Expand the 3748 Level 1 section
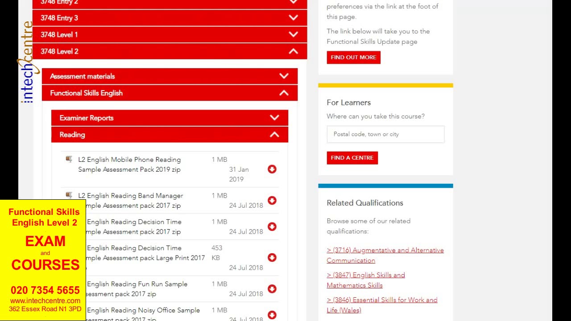571x321 pixels. (170, 34)
